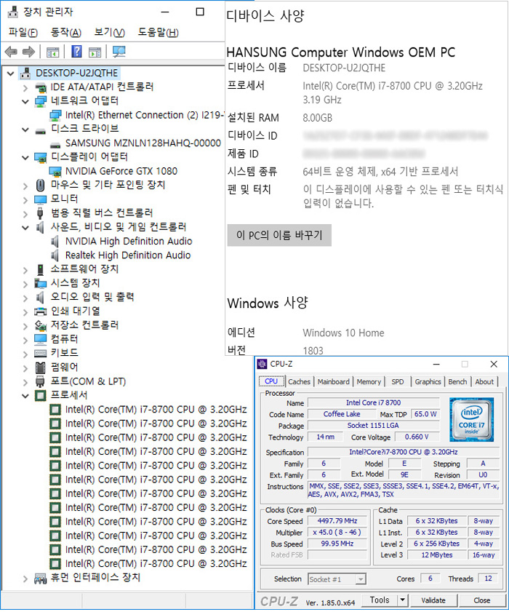Select the NVIDIA GeForce GTX 1080 device
Image resolution: width=509 pixels, height=612 pixels.
[121, 171]
